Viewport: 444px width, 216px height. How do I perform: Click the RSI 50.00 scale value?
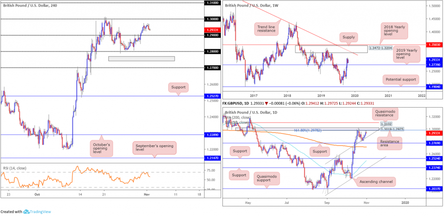tap(212, 180)
